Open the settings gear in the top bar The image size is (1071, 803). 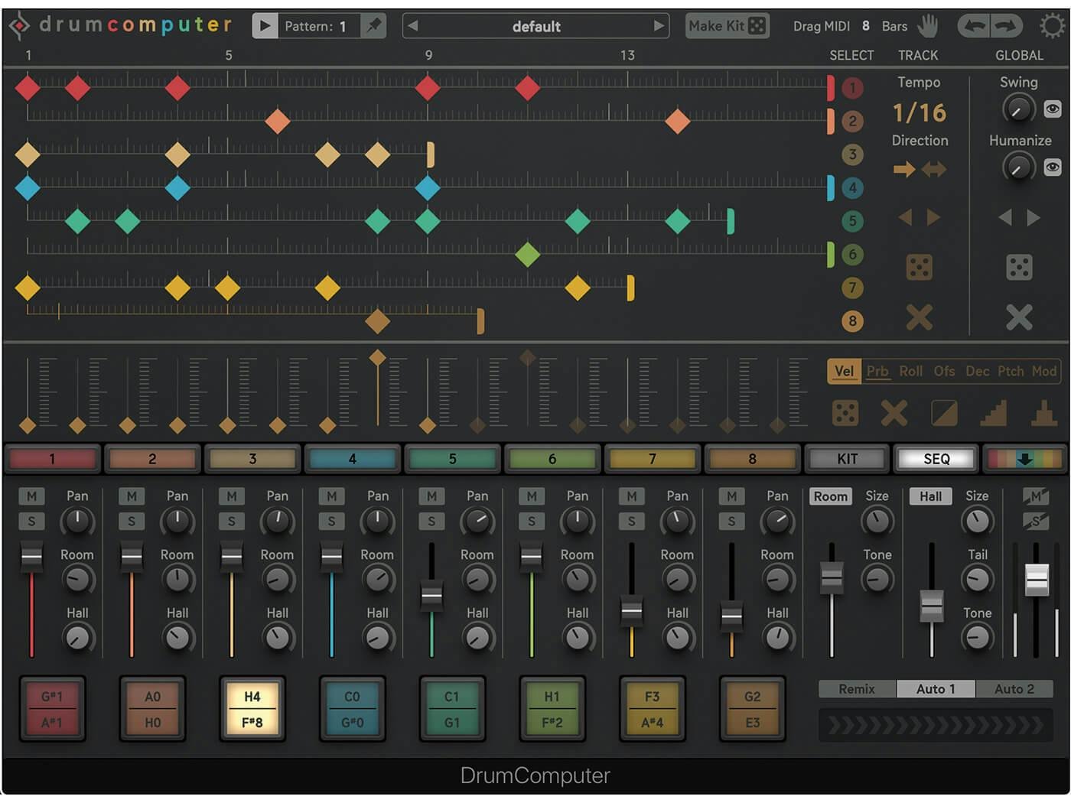(x=1053, y=25)
